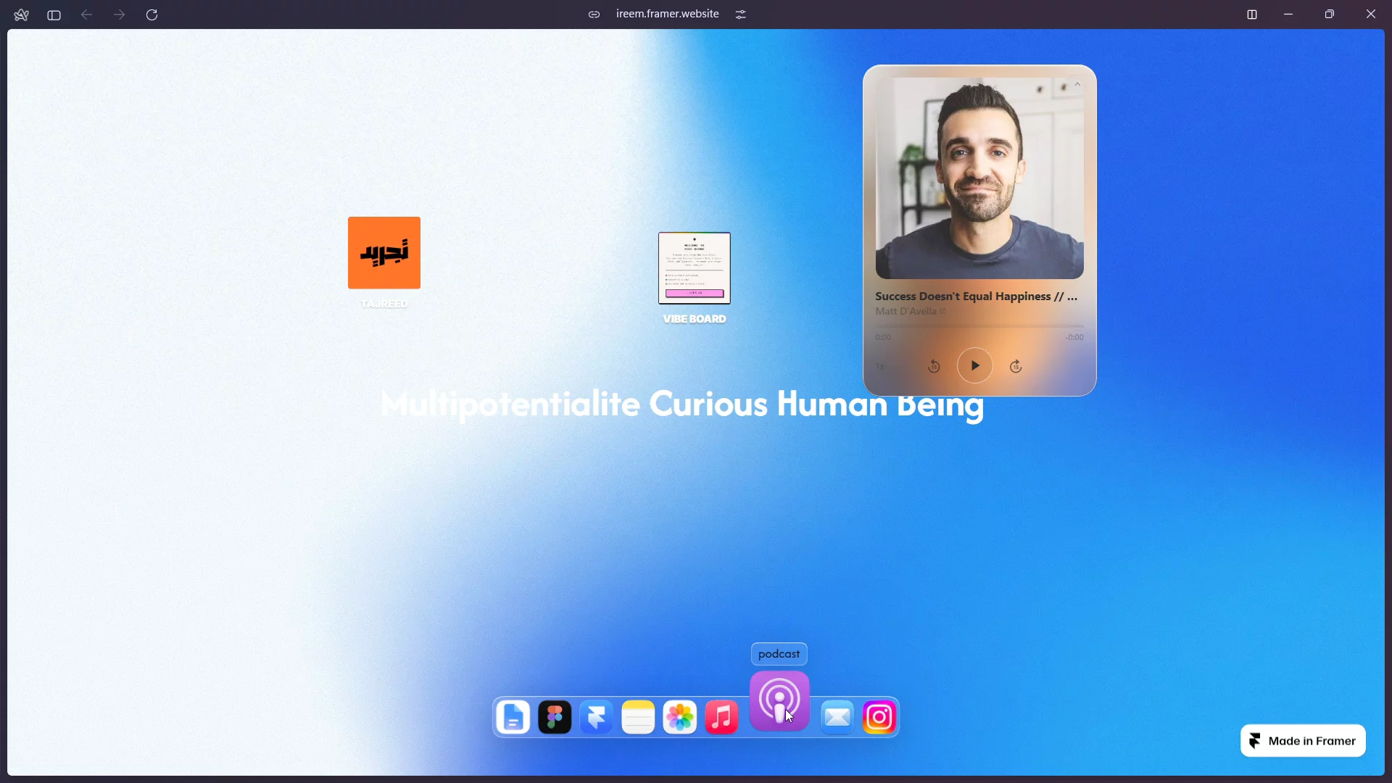Click the -0:00 remaining time label
This screenshot has width=1392, height=783.
click(1074, 338)
